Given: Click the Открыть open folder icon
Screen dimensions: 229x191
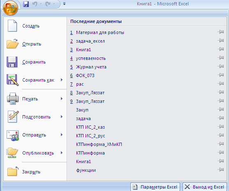Looking at the screenshot, I should (x=12, y=44).
